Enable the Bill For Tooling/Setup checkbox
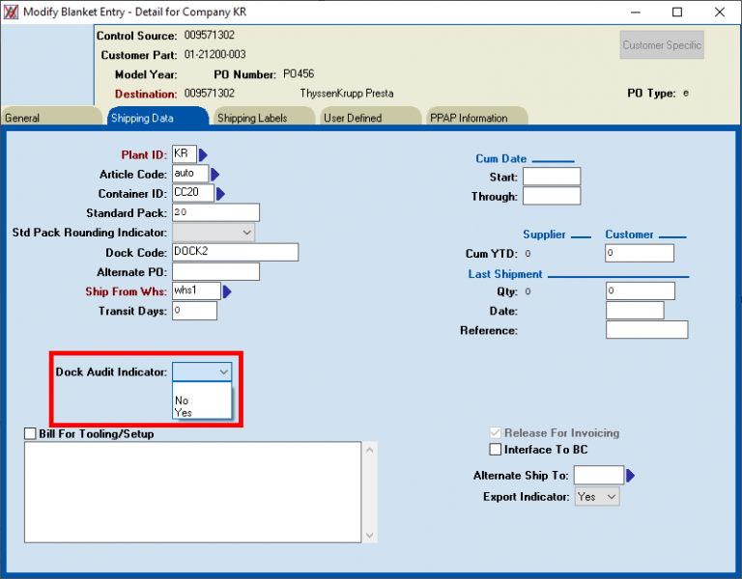Screen dimensions: 742x579 (x=31, y=434)
